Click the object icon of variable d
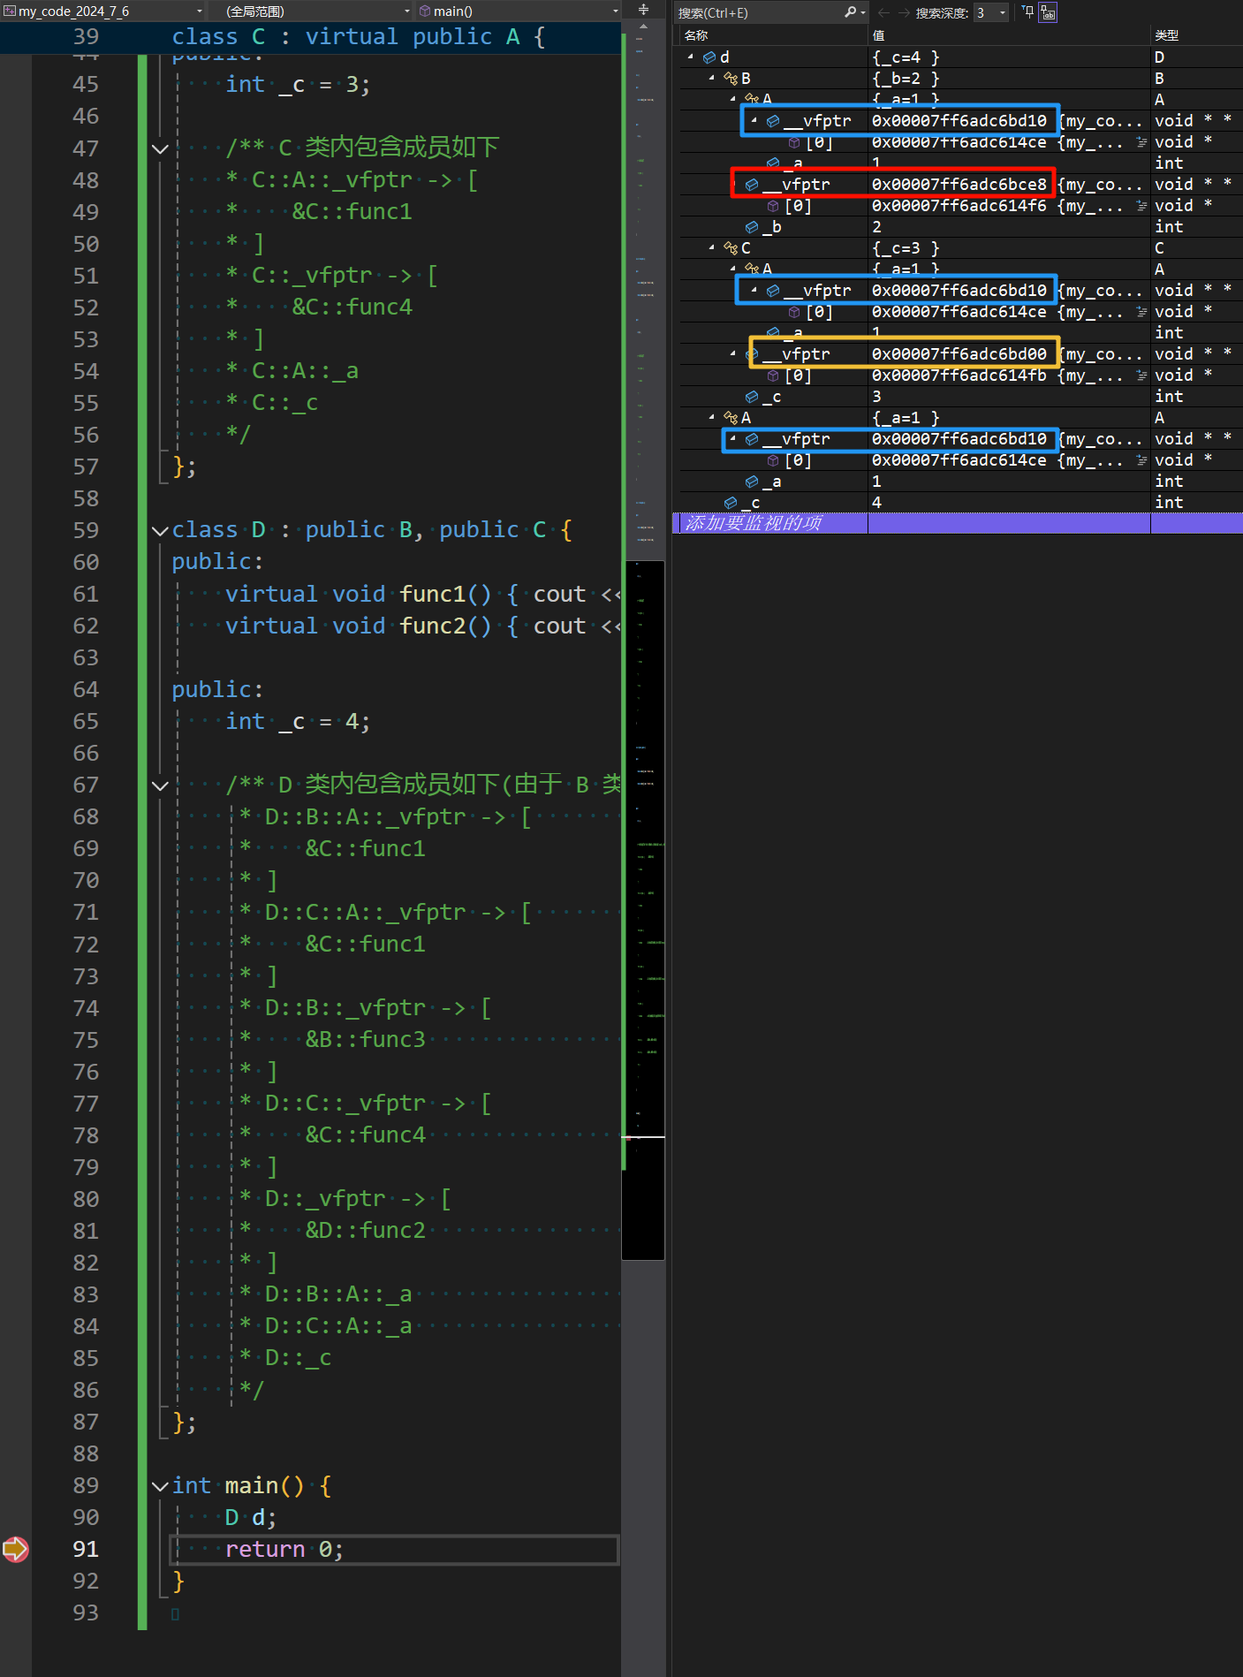The image size is (1243, 1677). coord(709,57)
